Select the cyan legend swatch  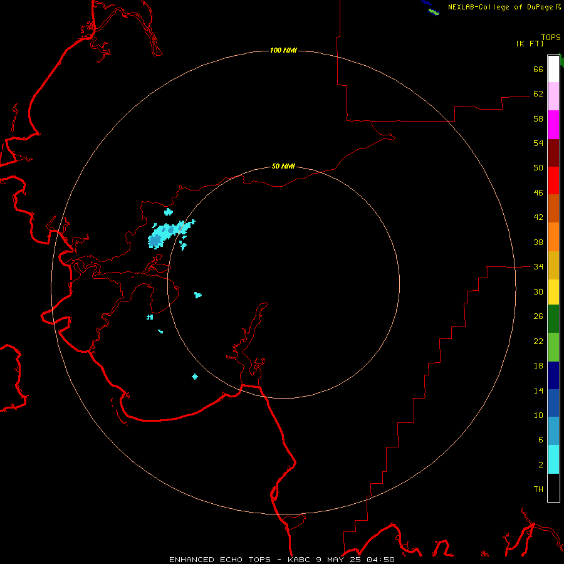tap(553, 459)
